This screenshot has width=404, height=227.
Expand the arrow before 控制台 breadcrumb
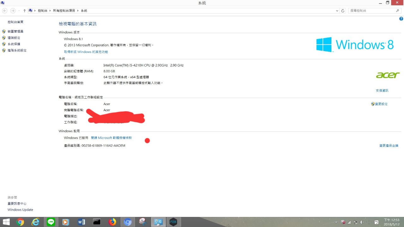[x=35, y=11]
